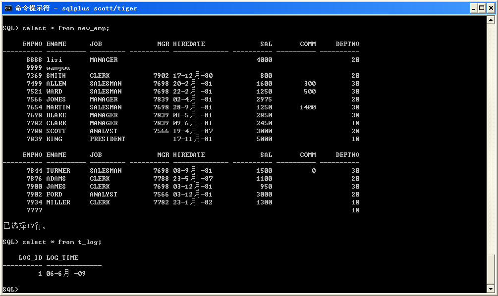Image resolution: width=498 pixels, height=296 pixels.
Task: Click the ename SMITH in the results
Action: 56,76
